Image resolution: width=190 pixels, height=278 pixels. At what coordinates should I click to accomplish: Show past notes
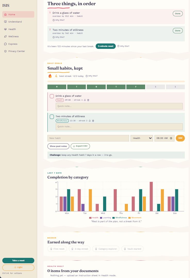click(x=58, y=146)
